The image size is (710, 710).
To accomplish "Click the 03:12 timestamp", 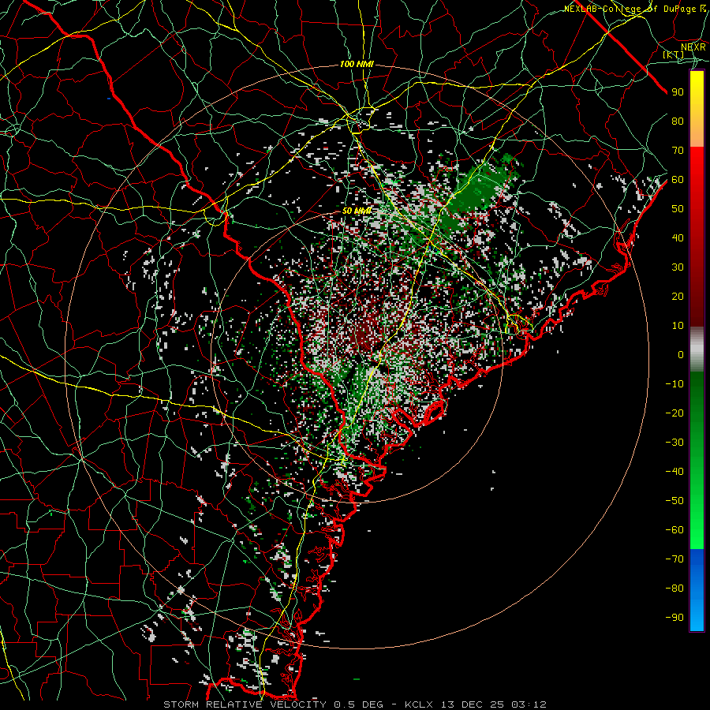I will pos(529,704).
